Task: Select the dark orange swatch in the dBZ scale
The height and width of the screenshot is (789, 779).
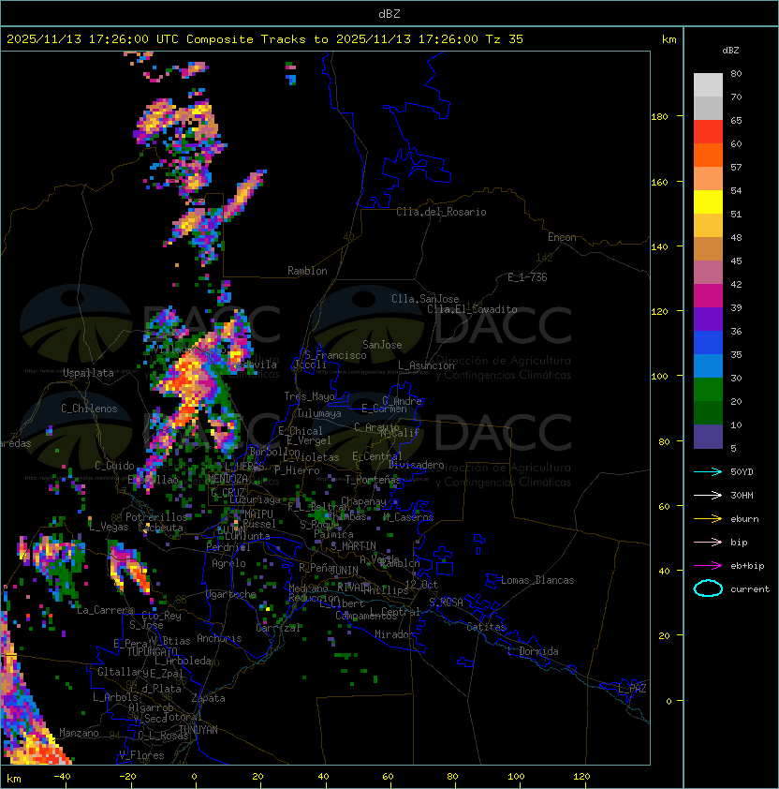Action: pyautogui.click(x=708, y=155)
